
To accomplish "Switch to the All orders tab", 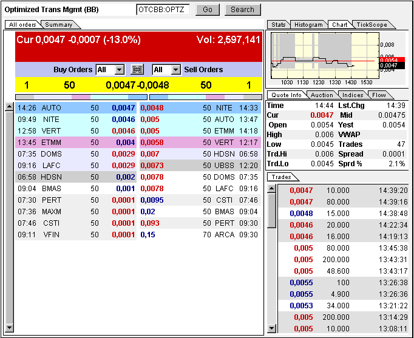I will click(x=22, y=24).
